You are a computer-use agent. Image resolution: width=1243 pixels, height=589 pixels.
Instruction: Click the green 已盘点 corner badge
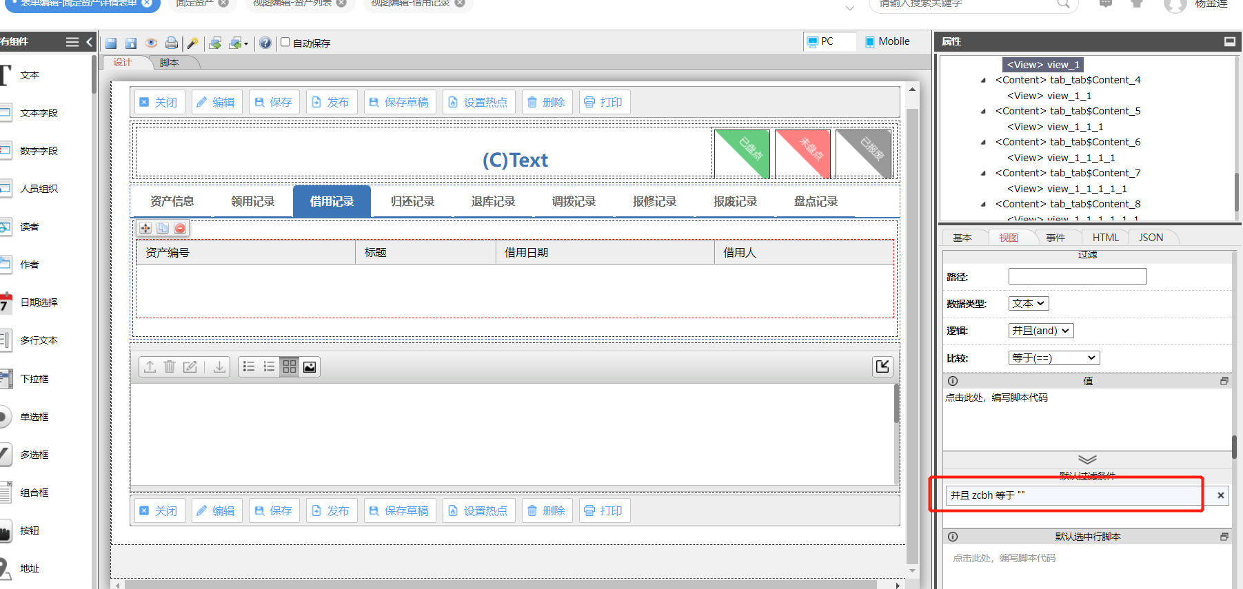742,154
